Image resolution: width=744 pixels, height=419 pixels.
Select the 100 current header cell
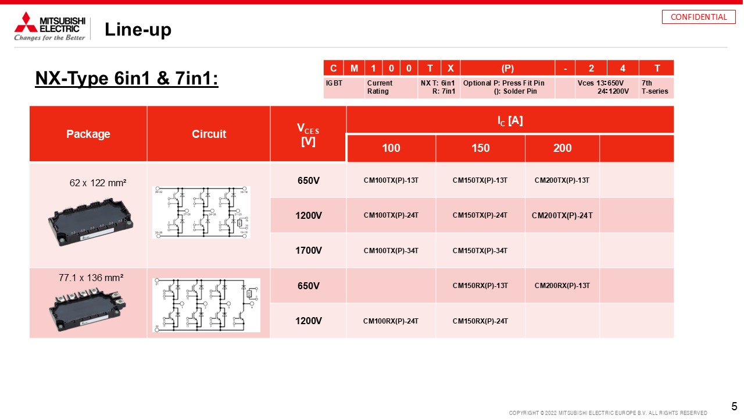click(x=391, y=148)
